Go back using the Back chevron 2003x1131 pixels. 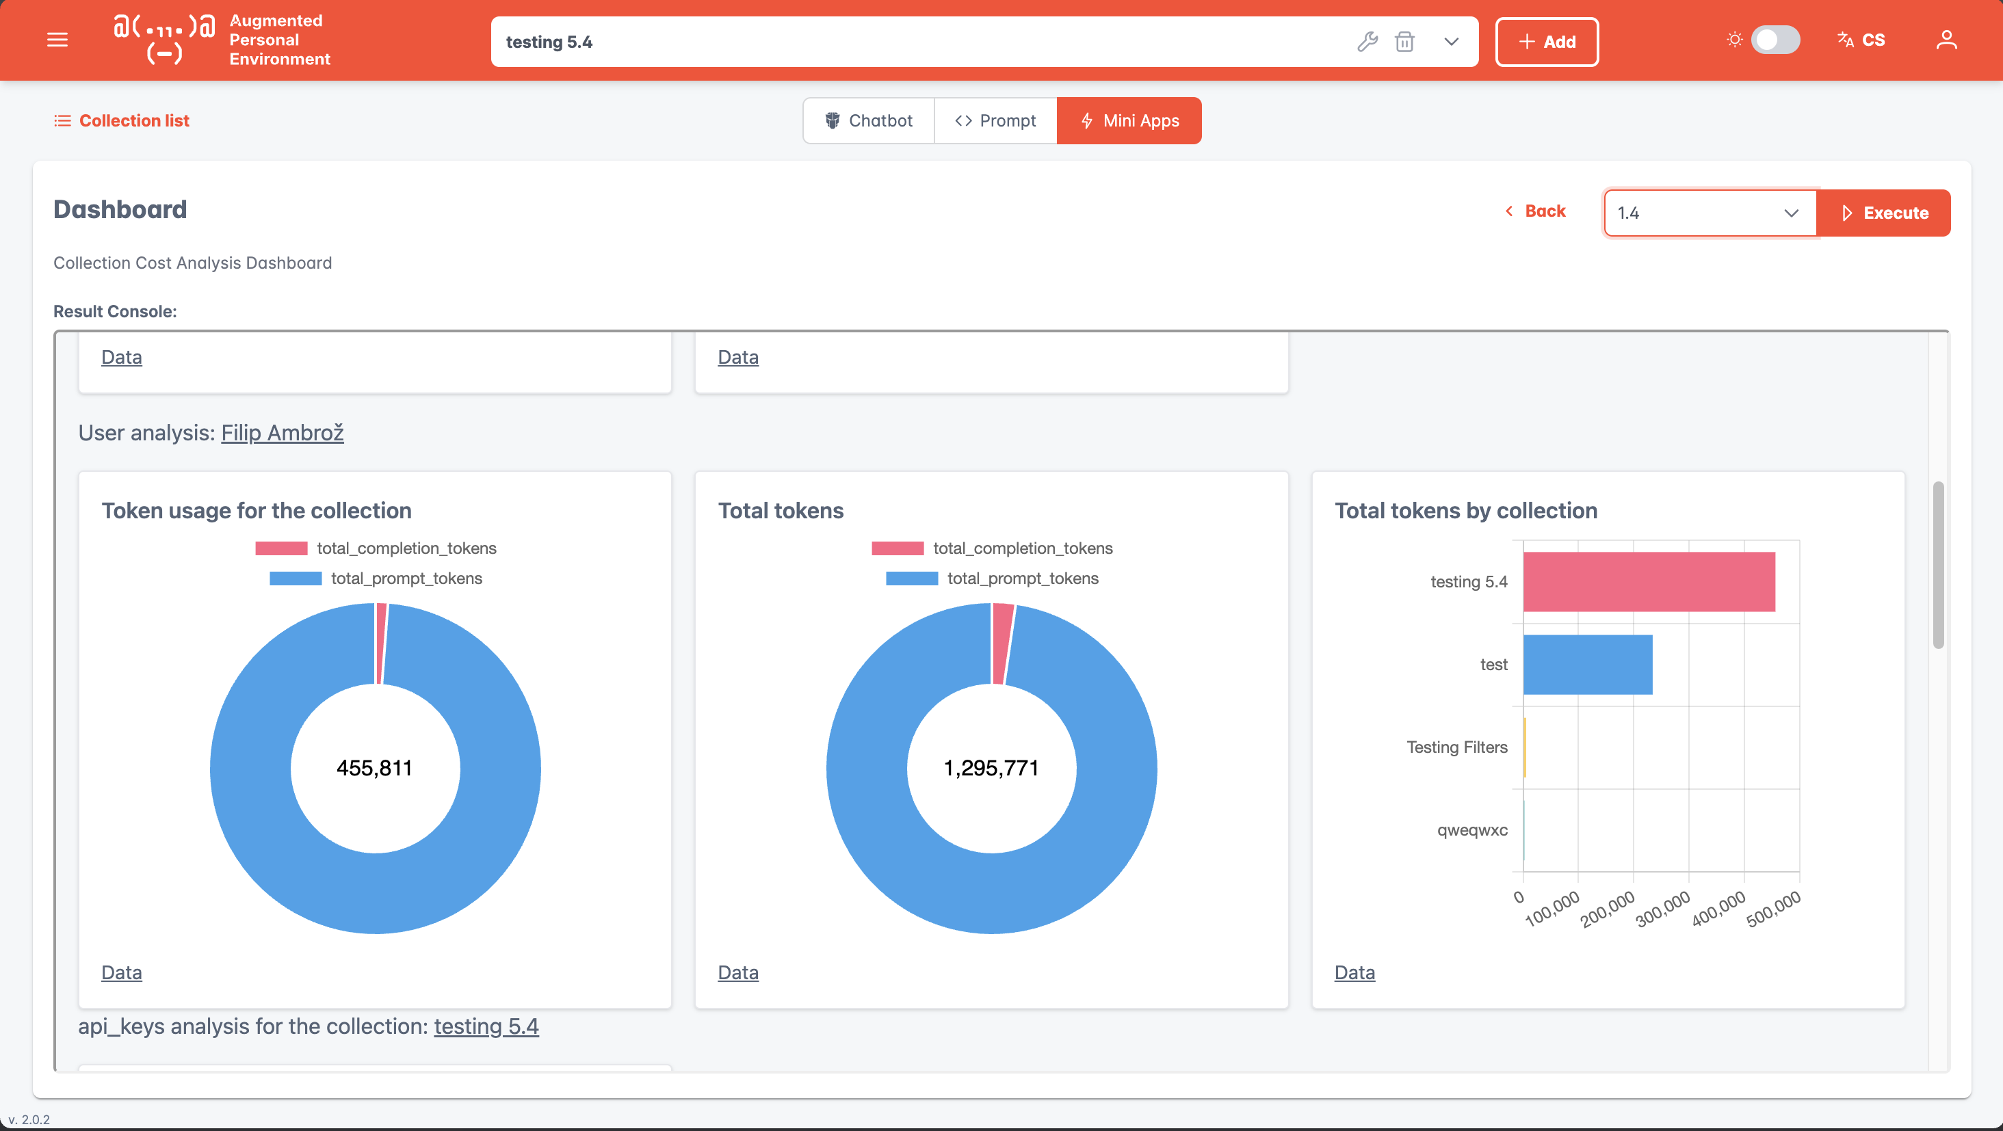coord(1535,211)
